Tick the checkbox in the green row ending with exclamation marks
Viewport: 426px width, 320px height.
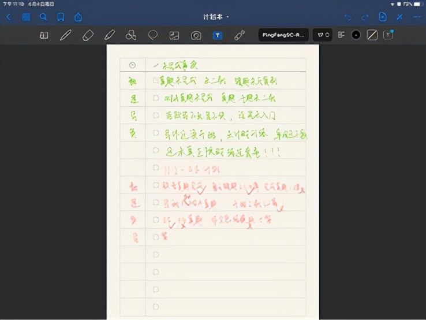[156, 150]
